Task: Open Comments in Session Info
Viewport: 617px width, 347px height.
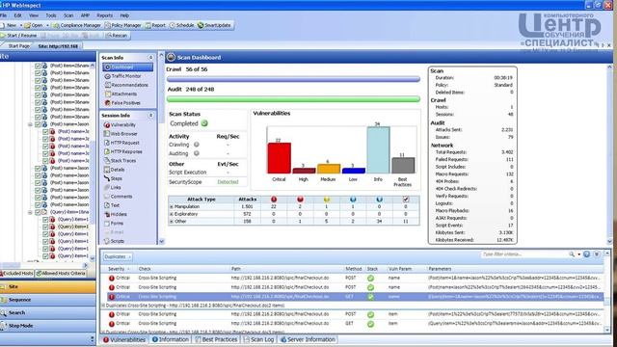Action: (118, 197)
